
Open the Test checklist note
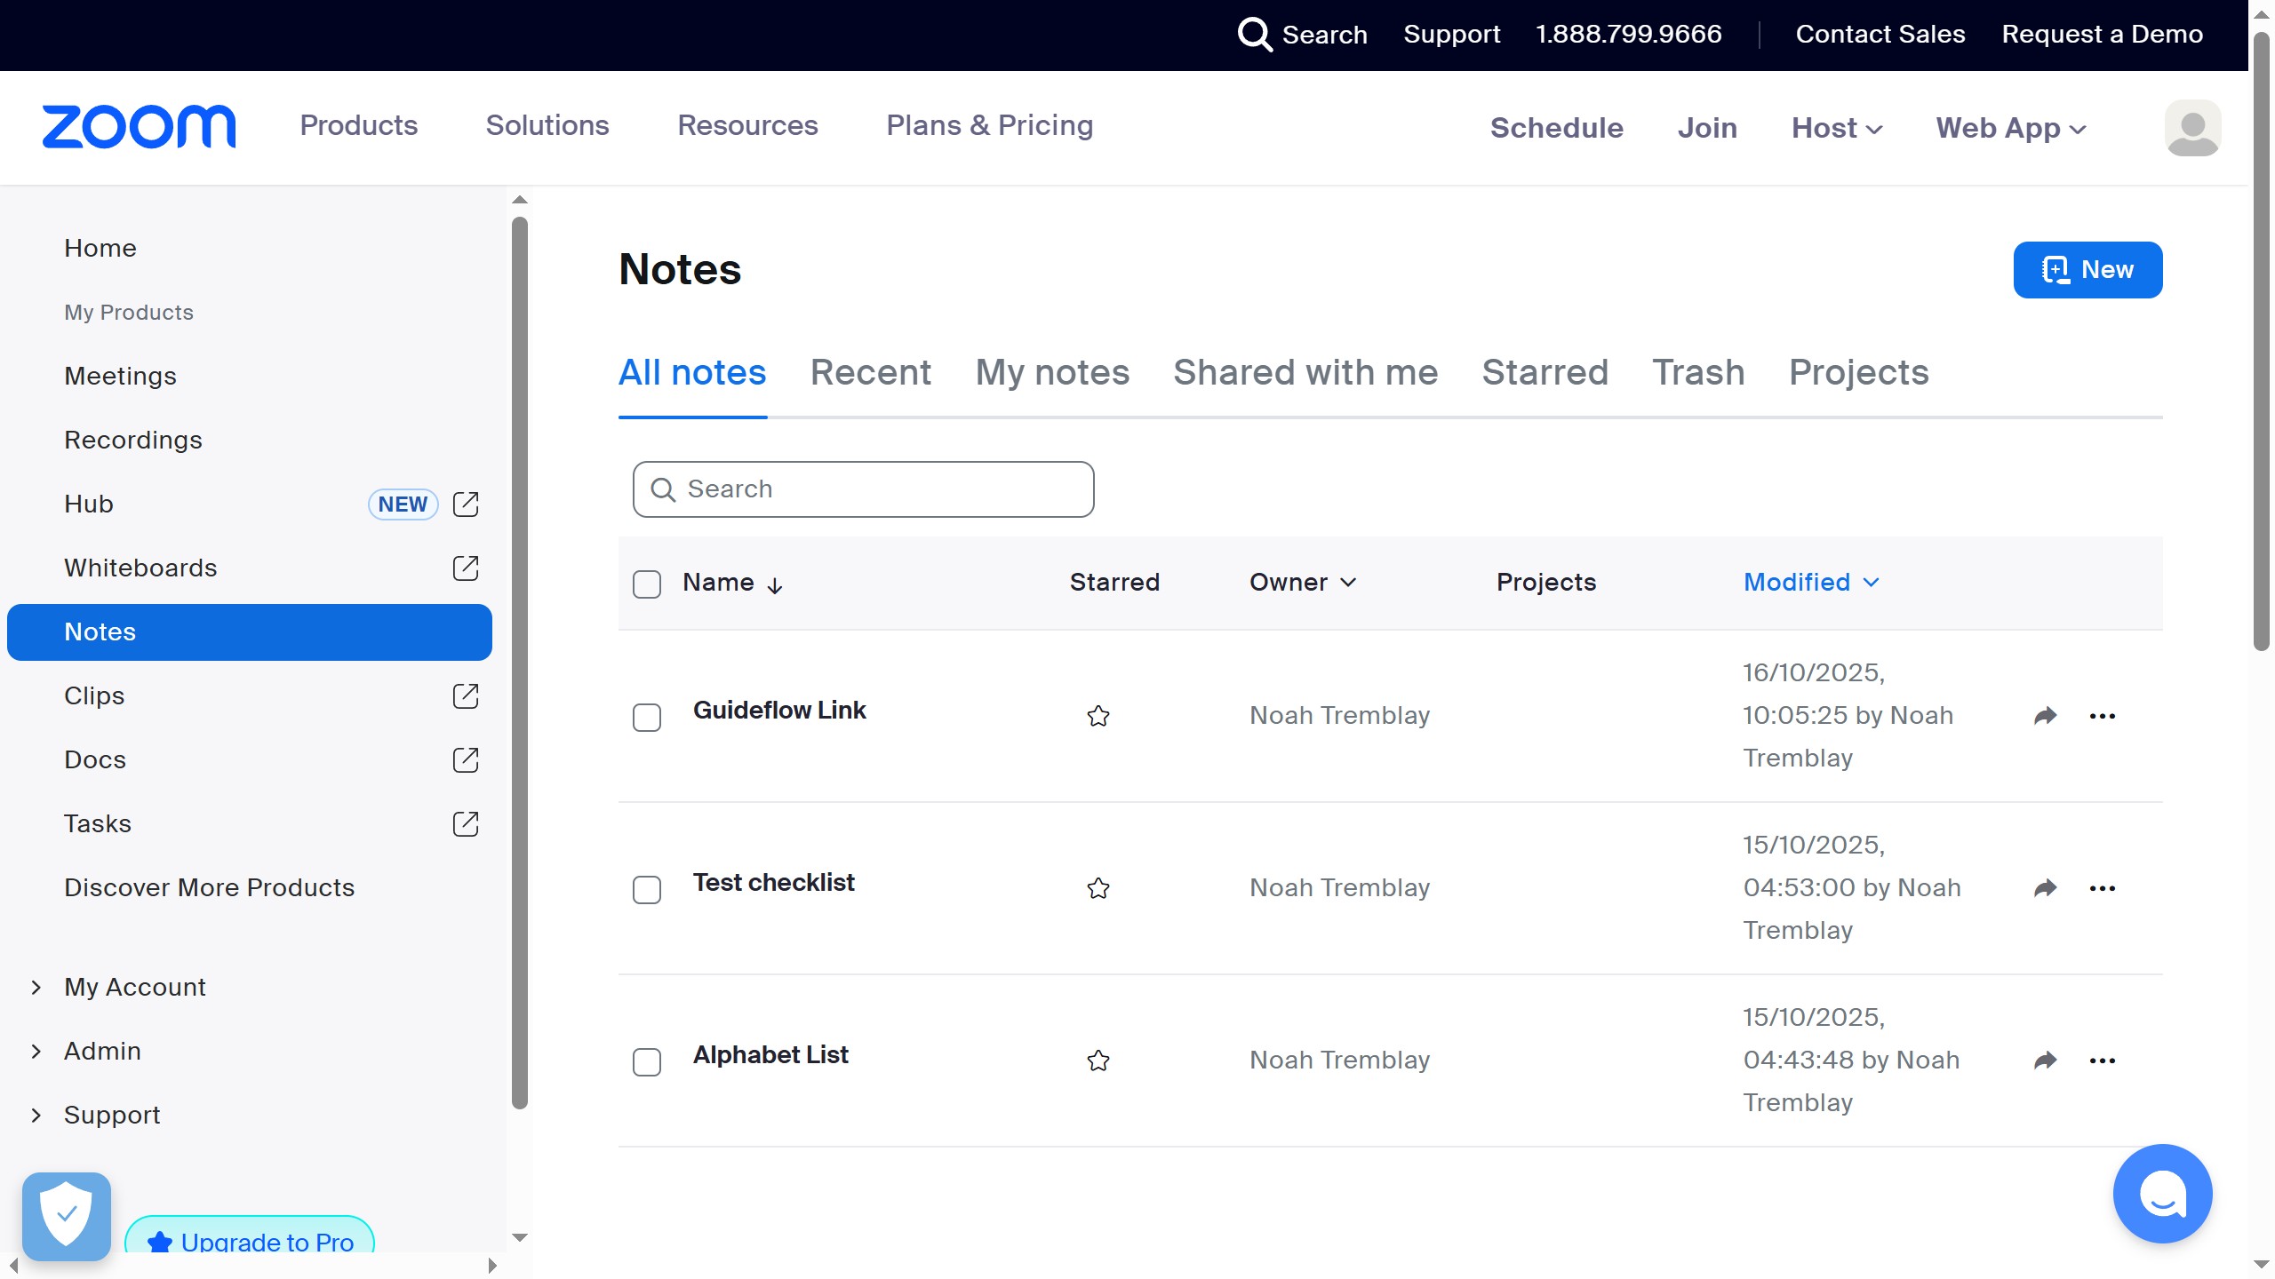(773, 883)
